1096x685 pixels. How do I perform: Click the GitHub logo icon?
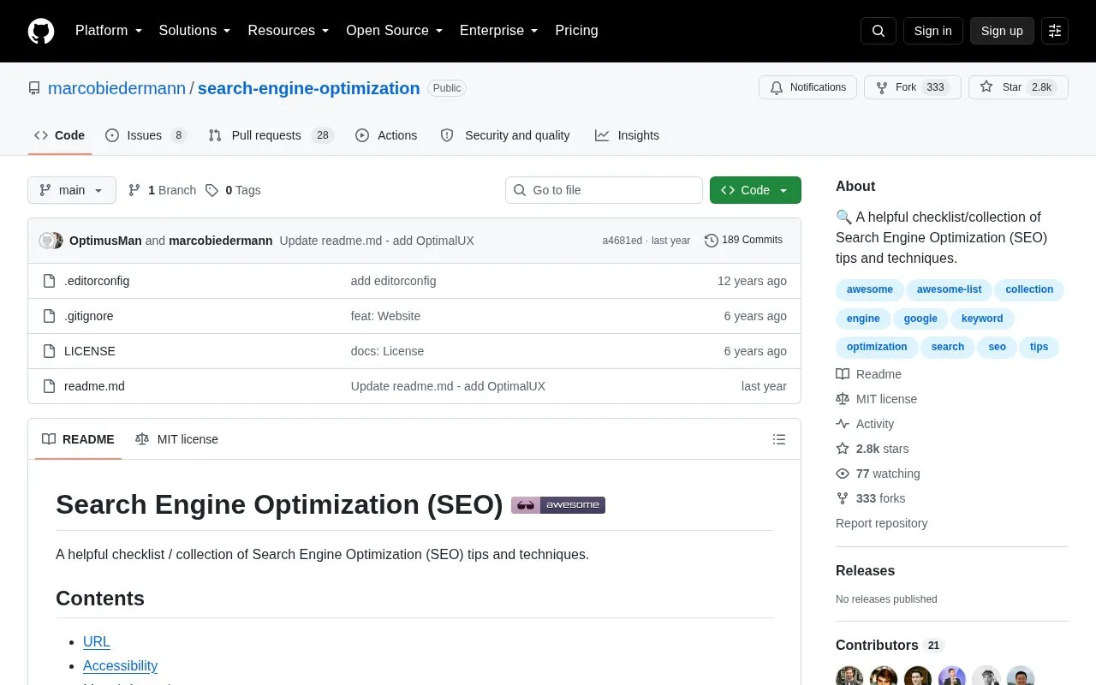coord(41,31)
